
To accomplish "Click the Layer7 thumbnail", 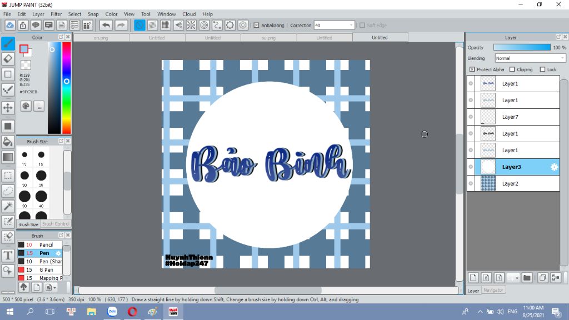I will 488,117.
